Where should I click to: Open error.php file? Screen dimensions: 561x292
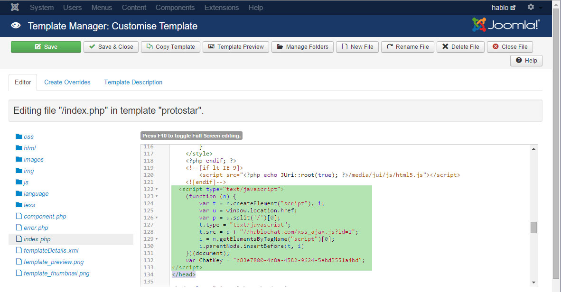pyautogui.click(x=32, y=228)
